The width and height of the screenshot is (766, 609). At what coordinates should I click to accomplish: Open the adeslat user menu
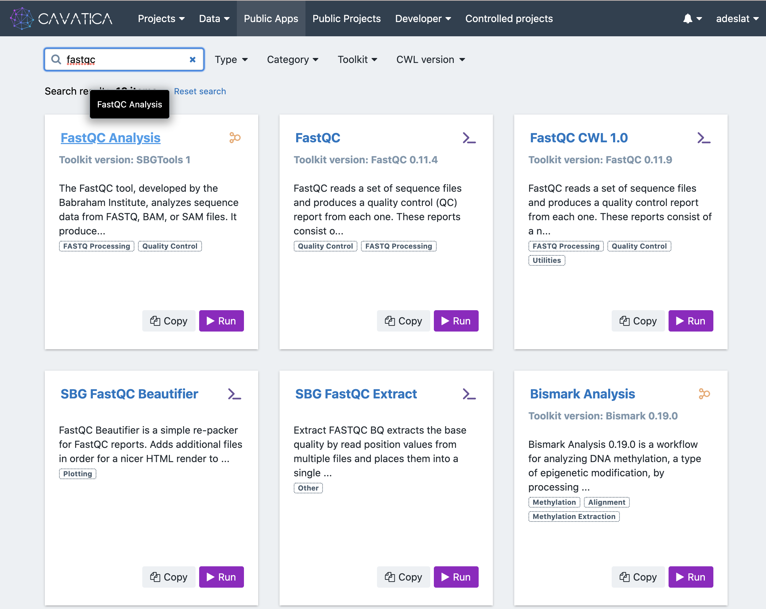click(737, 18)
